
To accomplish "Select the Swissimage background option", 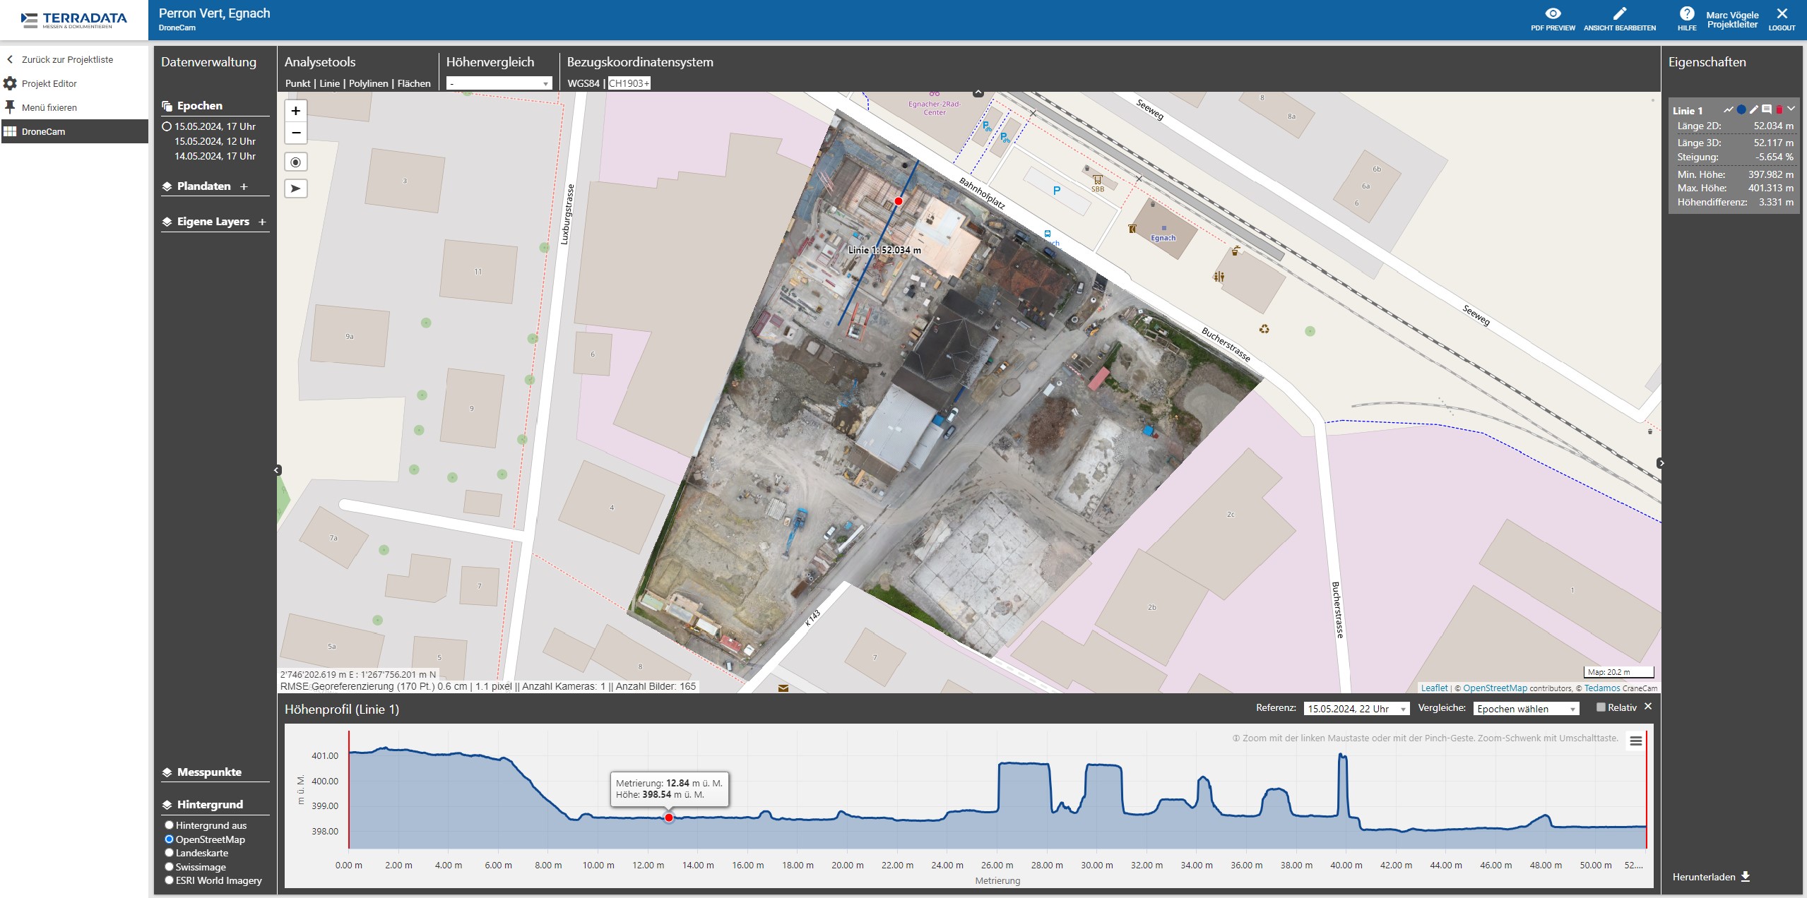I will click(170, 867).
